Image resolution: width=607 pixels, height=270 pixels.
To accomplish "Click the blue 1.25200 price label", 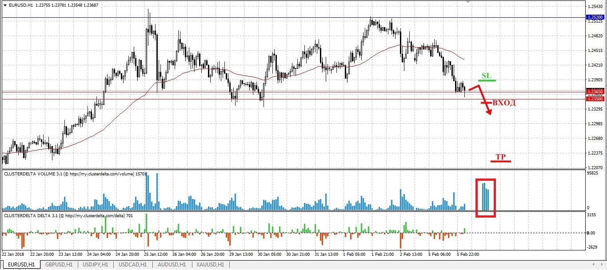I will click(596, 17).
